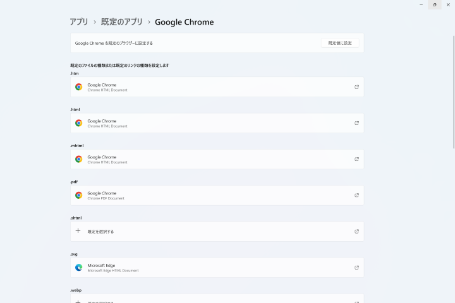
Task: Open the external link icon for .shtml
Action: click(x=356, y=232)
